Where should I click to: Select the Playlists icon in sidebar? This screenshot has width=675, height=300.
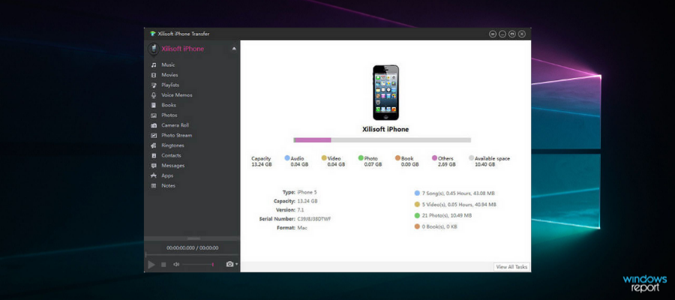pyautogui.click(x=153, y=85)
